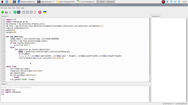Click the Step into toolbar icon

click(27, 12)
